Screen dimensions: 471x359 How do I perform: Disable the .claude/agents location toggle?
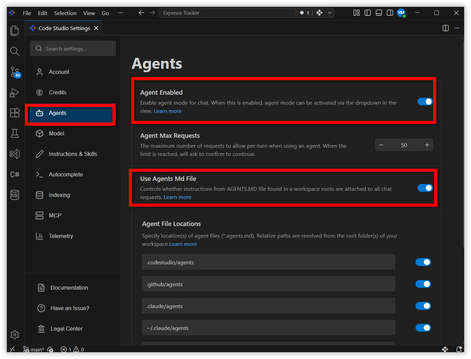423,306
